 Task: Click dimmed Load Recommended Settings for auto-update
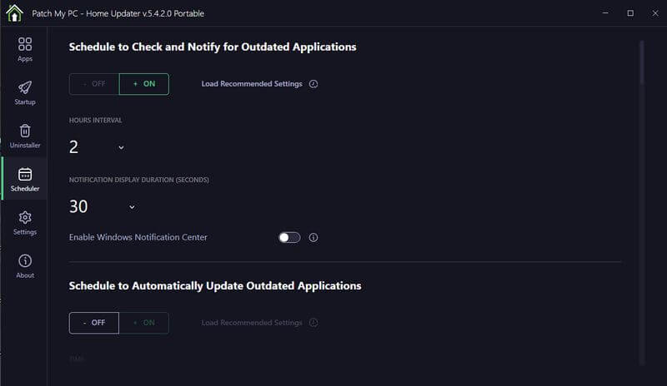coord(252,323)
